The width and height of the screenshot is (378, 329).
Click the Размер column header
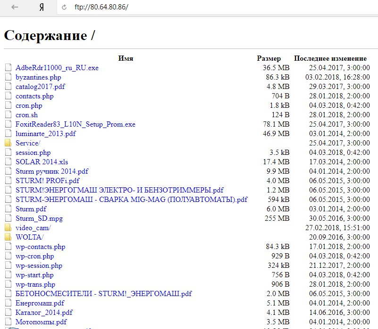[269, 58]
